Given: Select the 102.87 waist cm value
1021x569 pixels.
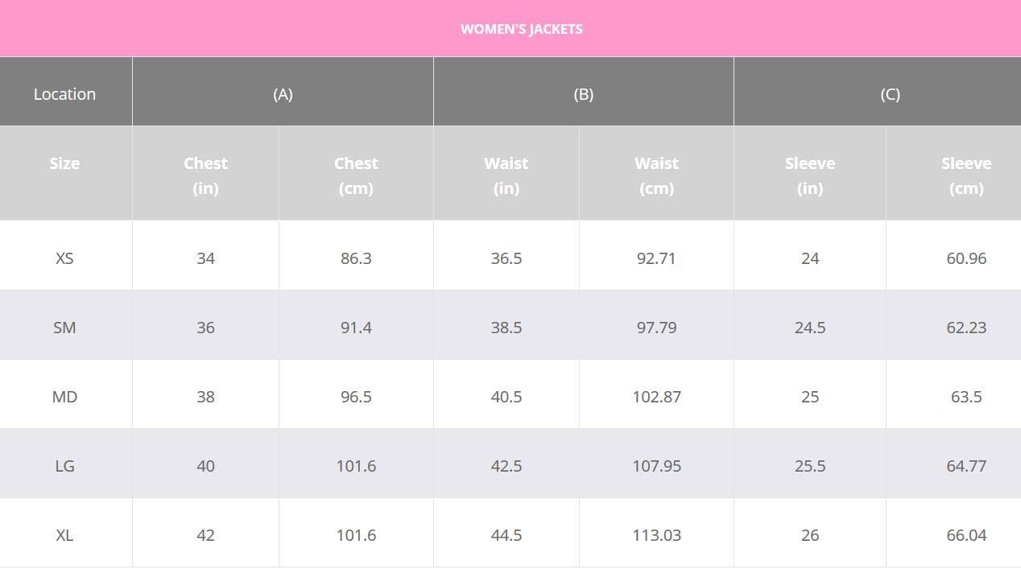Looking at the screenshot, I should click(x=656, y=397).
